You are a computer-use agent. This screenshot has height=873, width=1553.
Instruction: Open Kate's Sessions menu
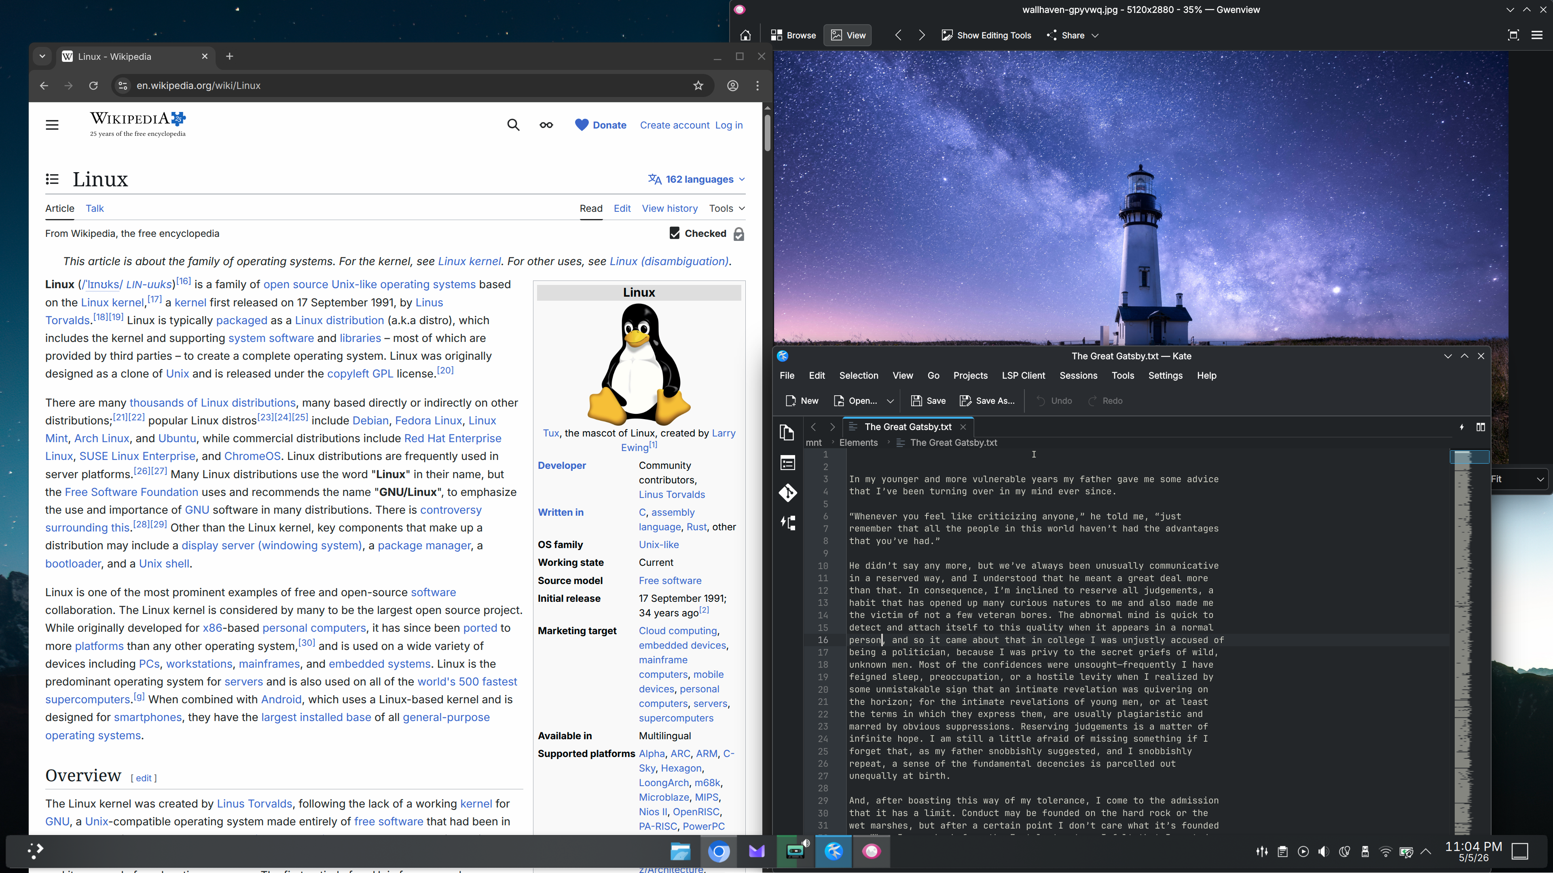pos(1078,376)
